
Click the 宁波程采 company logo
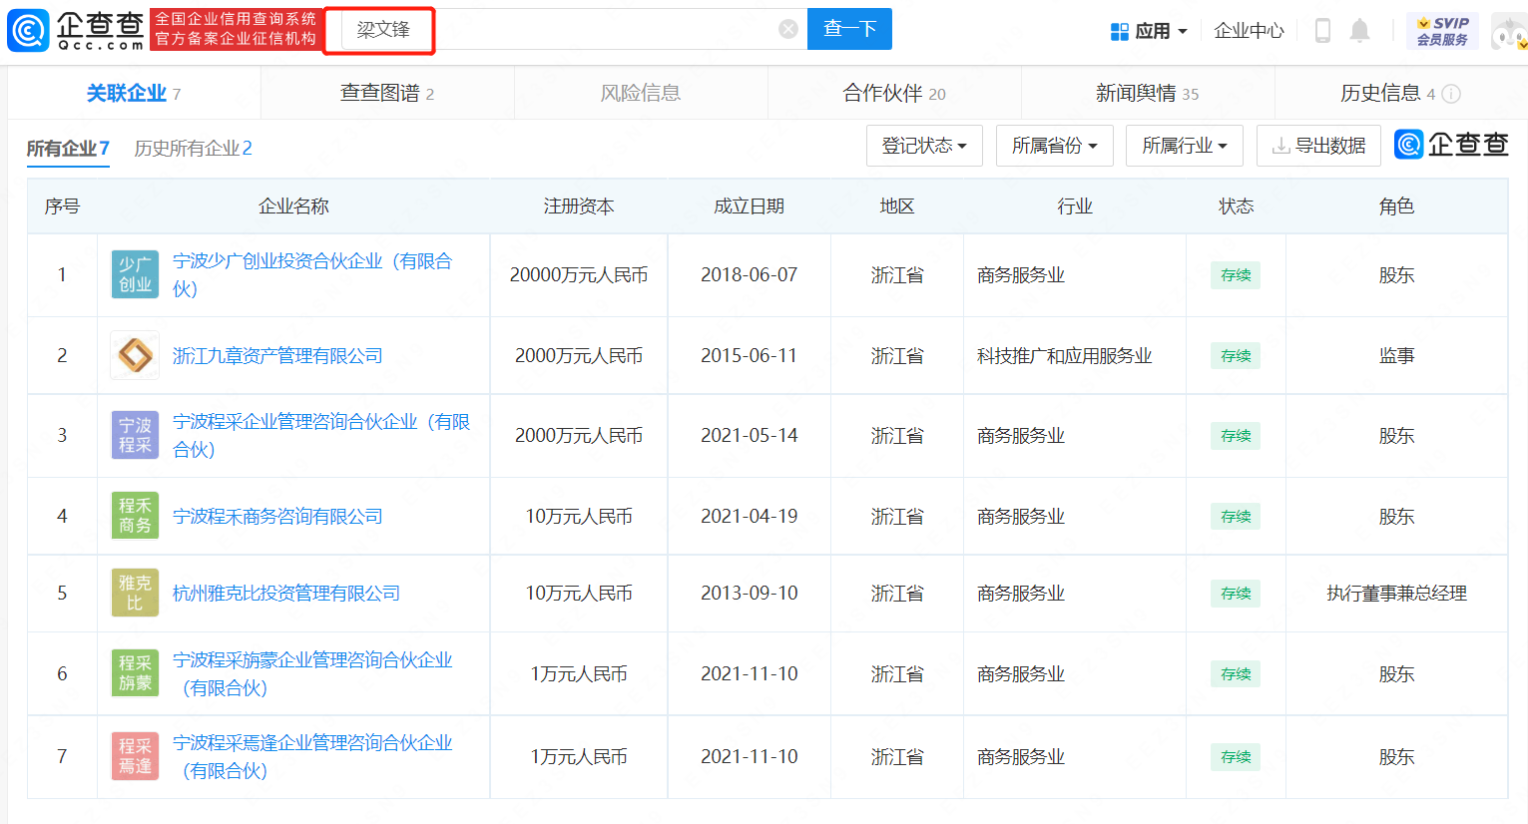[135, 435]
